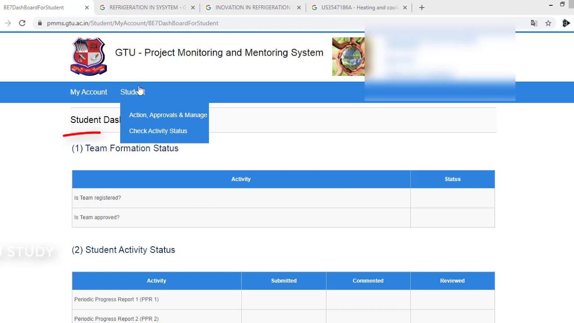Image resolution: width=574 pixels, height=323 pixels.
Task: Click the '(2) Student Activity Status' heading
Action: [x=123, y=250]
